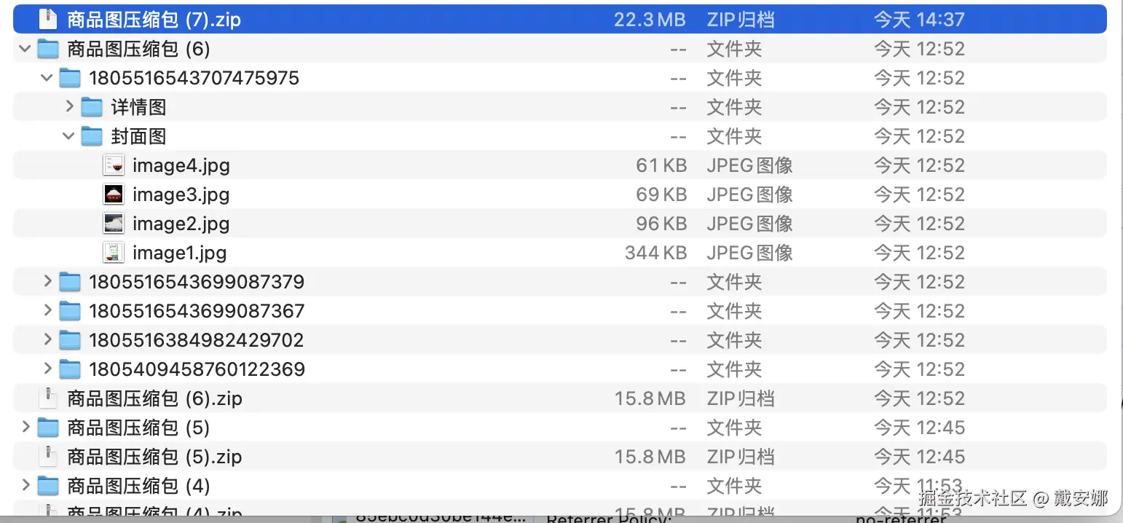Viewport: 1123px width, 523px height.
Task: Click the name 商品图压缩包 (5).zip
Action: coord(154,457)
